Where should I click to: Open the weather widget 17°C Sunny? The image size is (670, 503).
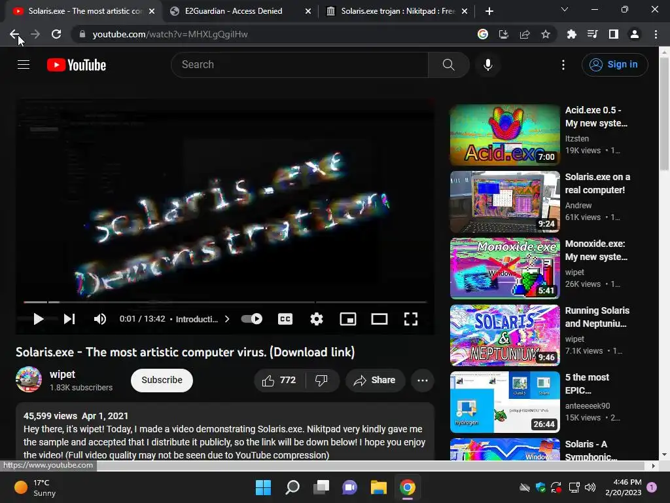coord(35,487)
